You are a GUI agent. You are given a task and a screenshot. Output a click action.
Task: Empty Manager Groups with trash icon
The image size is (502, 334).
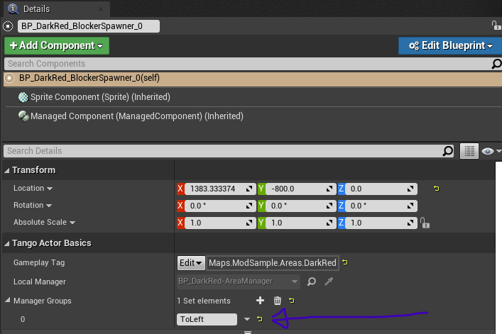coord(277,301)
